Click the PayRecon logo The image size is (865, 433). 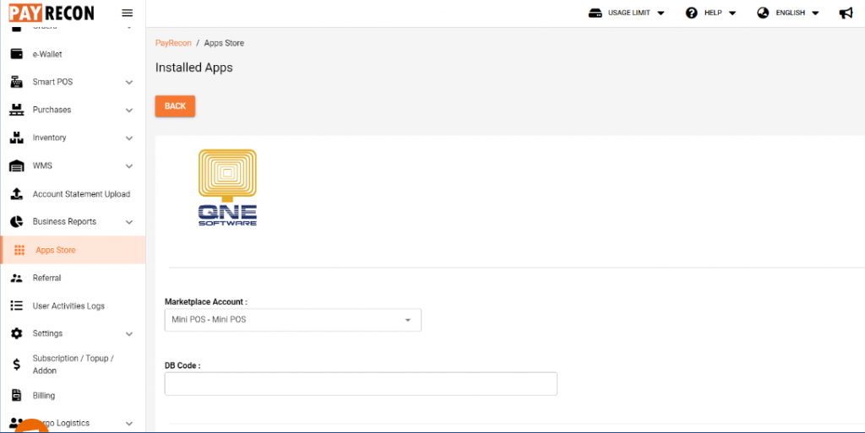click(52, 12)
